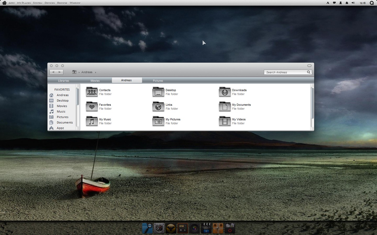Image resolution: width=377 pixels, height=235 pixels.
Task: Click the home icon at top-left panel
Action: tap(4, 3)
